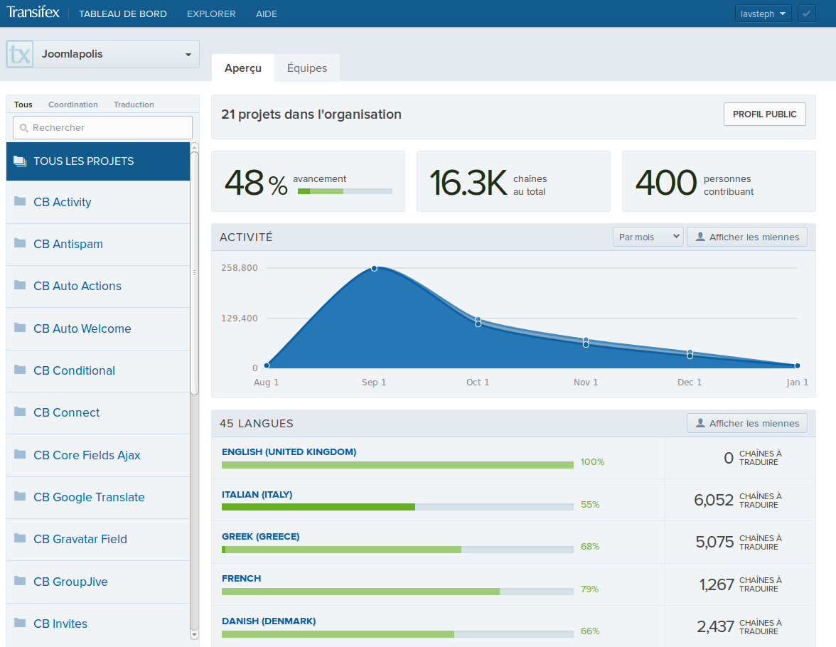This screenshot has height=647, width=836.
Task: Open the Explorer menu in top bar
Action: pos(211,14)
